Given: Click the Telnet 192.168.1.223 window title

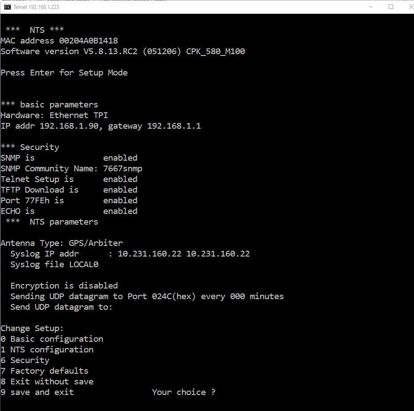Looking at the screenshot, I should [36, 7].
